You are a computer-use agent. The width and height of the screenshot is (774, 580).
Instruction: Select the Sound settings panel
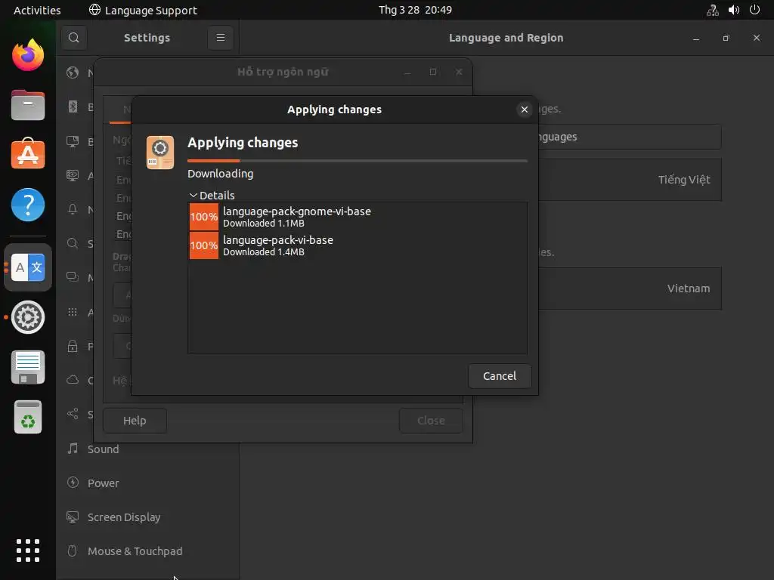104,449
